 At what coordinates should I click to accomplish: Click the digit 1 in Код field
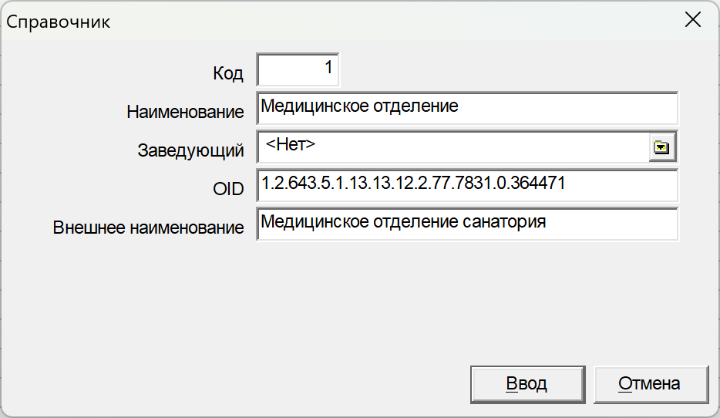(328, 68)
